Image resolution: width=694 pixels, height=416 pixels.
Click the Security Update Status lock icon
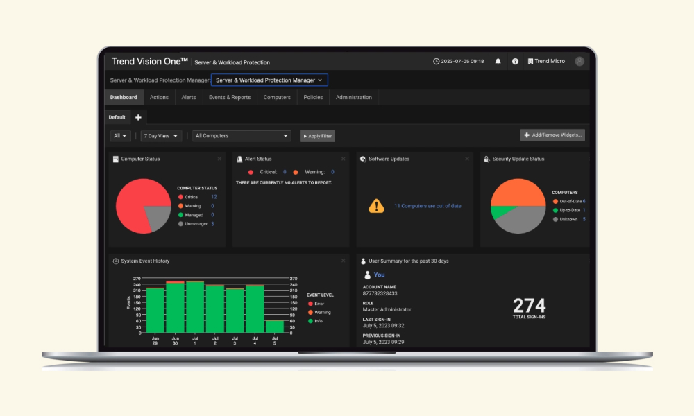point(486,159)
